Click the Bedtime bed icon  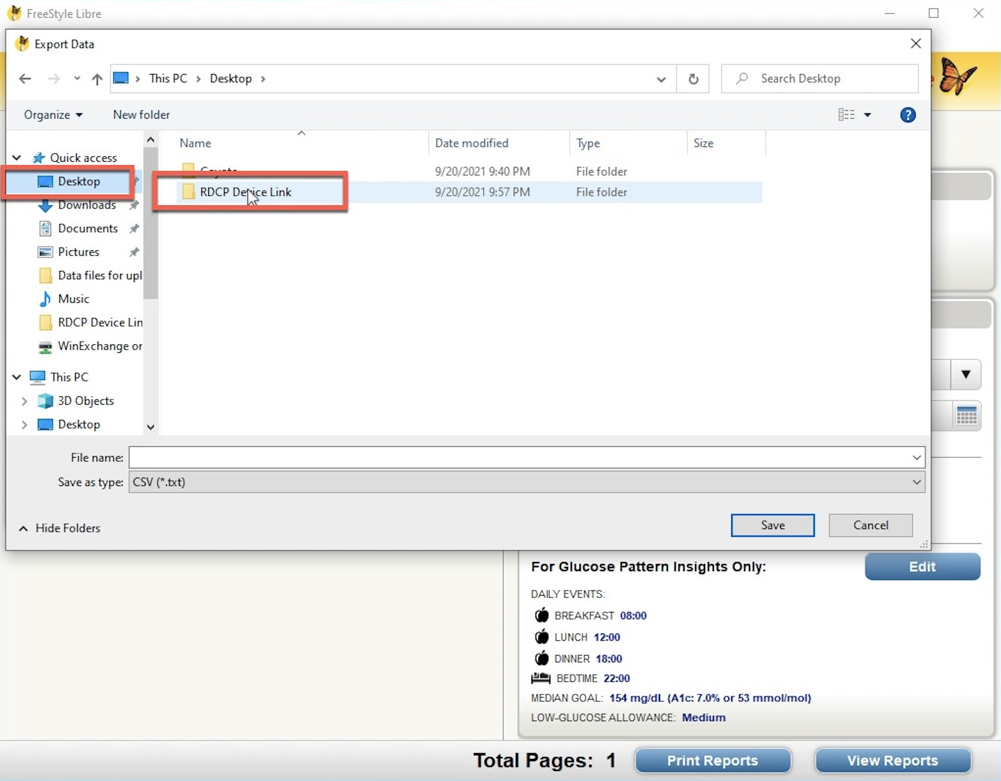(x=541, y=678)
